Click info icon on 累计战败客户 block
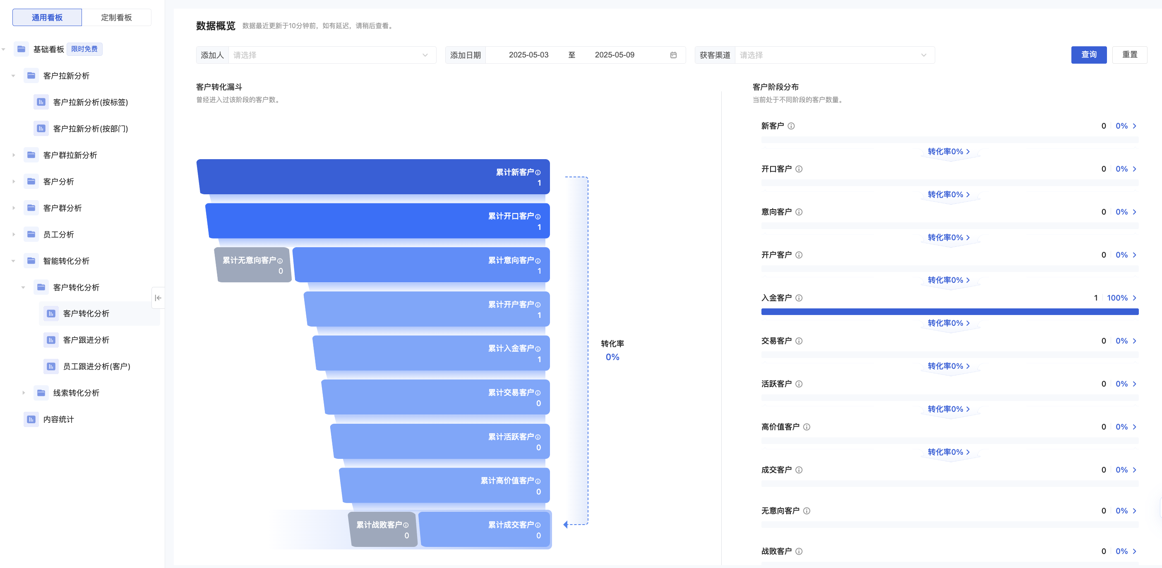 (x=406, y=525)
